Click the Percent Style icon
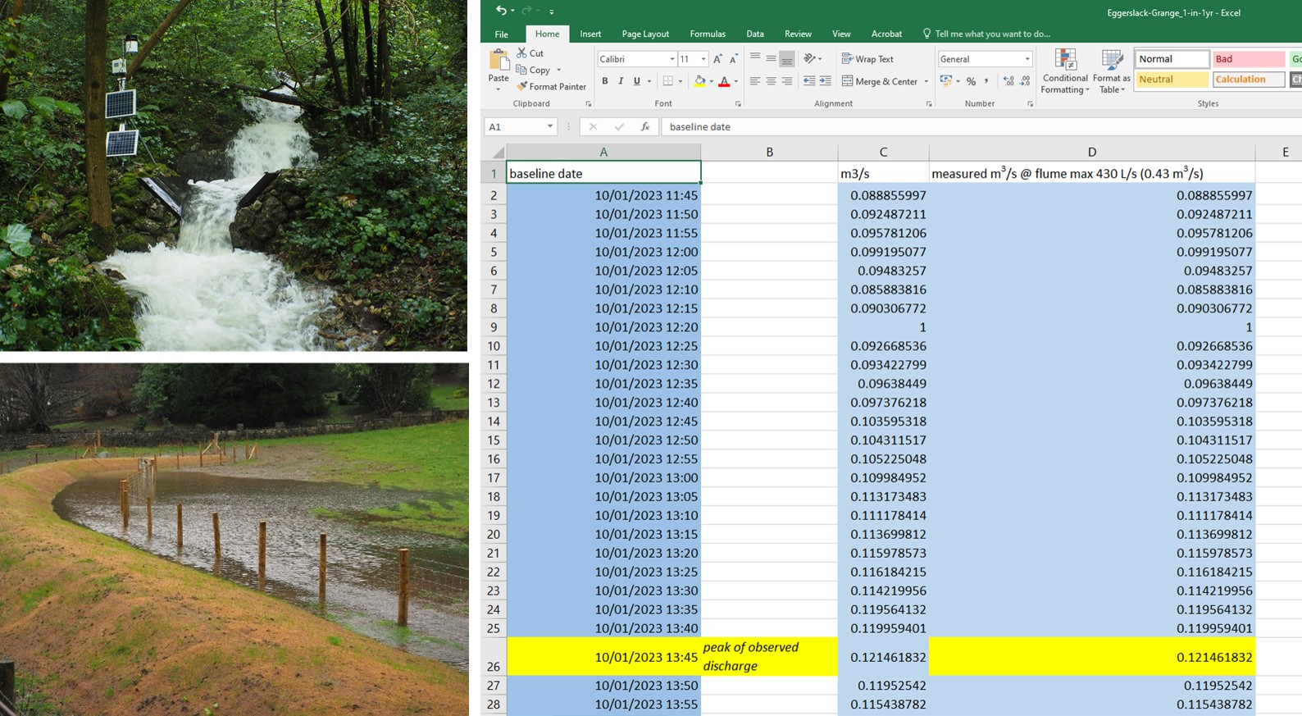Viewport: 1302px width, 716px height. pos(971,81)
